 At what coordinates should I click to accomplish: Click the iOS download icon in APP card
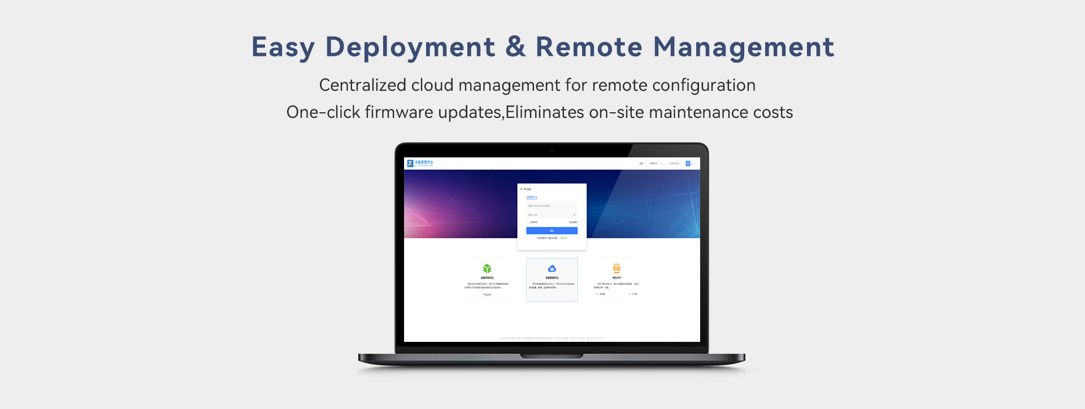(x=630, y=294)
